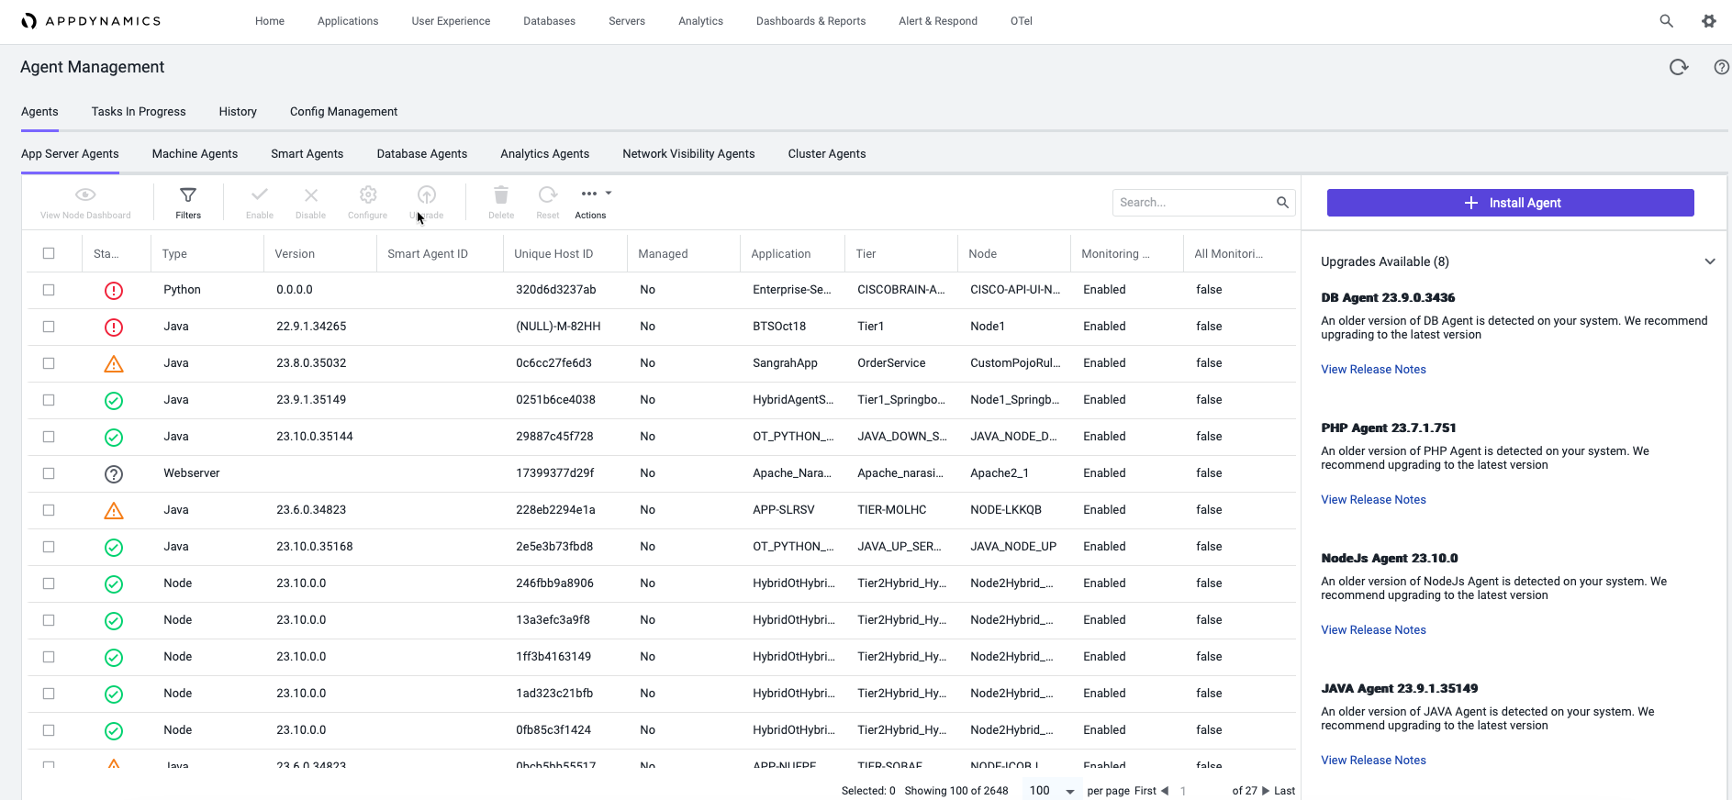1732x800 pixels.
Task: Click the CISCOBRAIN-A... tier cell
Action: (900, 290)
